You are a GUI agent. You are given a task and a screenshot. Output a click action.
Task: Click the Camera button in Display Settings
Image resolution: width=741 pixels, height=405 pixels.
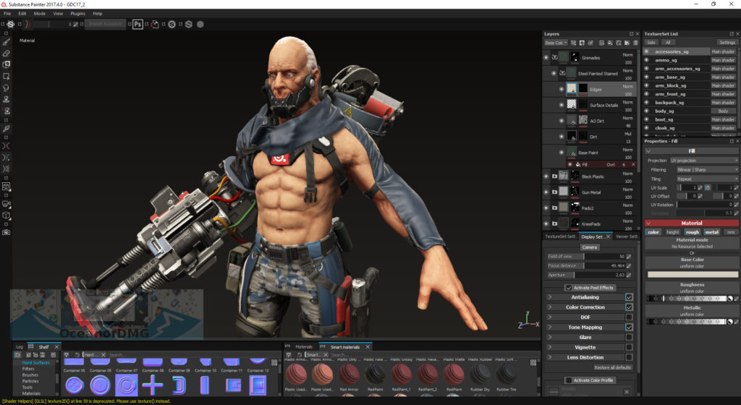(x=589, y=247)
